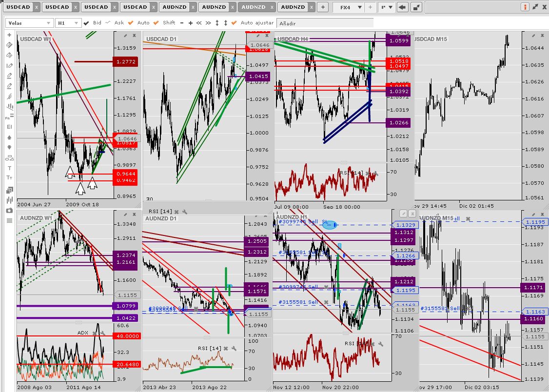The height and width of the screenshot is (392, 549).
Task: Select the single T text tool
Action: (9, 168)
